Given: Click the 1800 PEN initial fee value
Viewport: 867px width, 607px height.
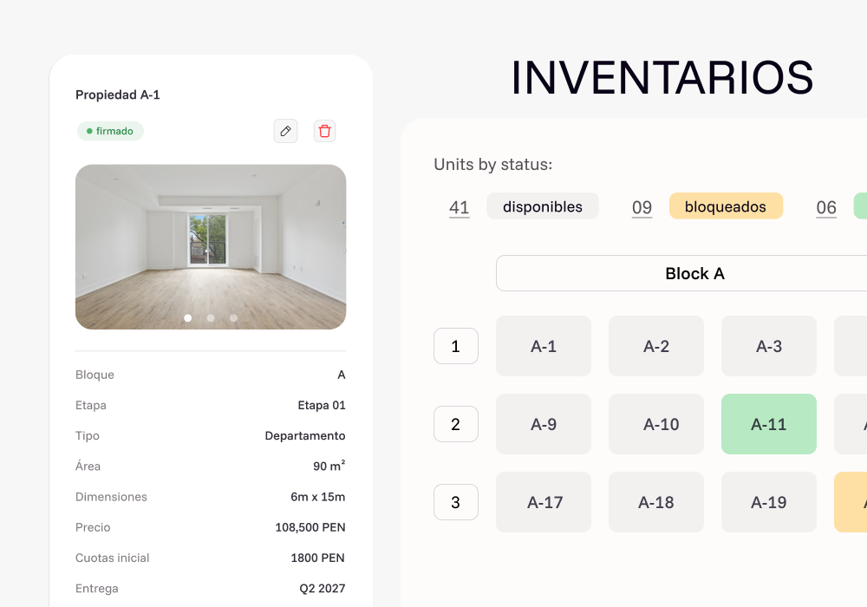Looking at the screenshot, I should tap(318, 558).
